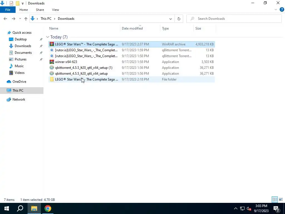Click the Properties quick access toolbar icon
The image size is (285, 214).
(x=11, y=3)
